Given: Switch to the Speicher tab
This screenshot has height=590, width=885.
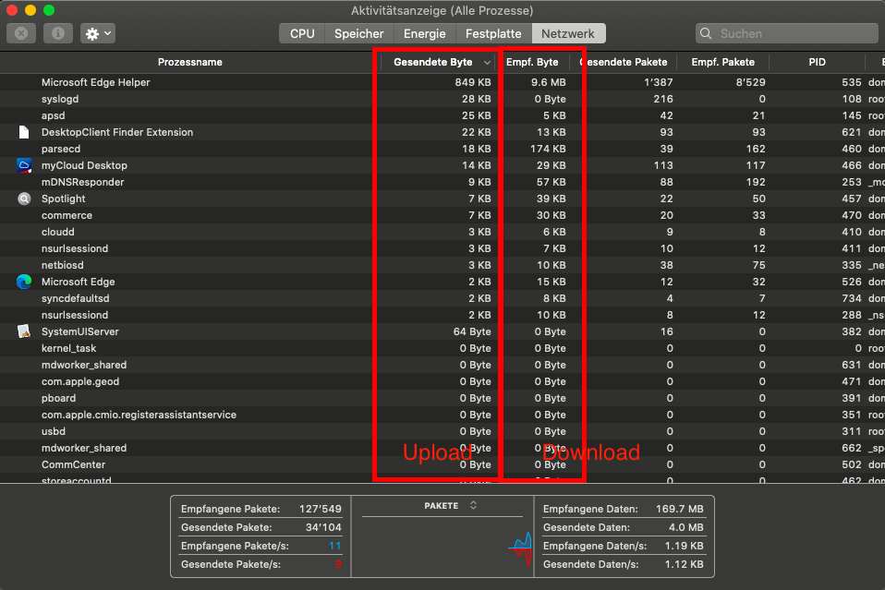Looking at the screenshot, I should point(358,33).
